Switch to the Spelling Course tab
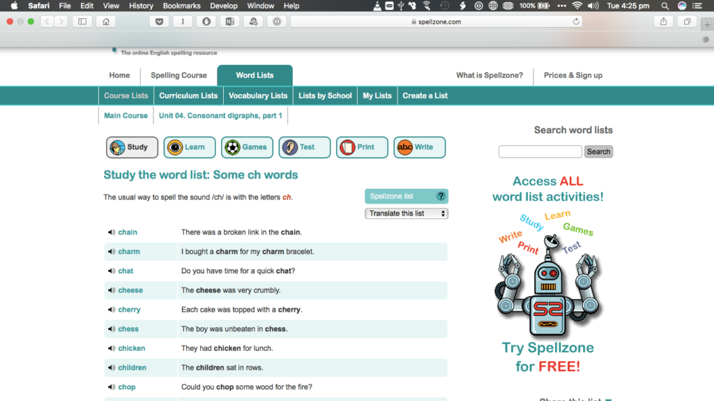 click(178, 75)
